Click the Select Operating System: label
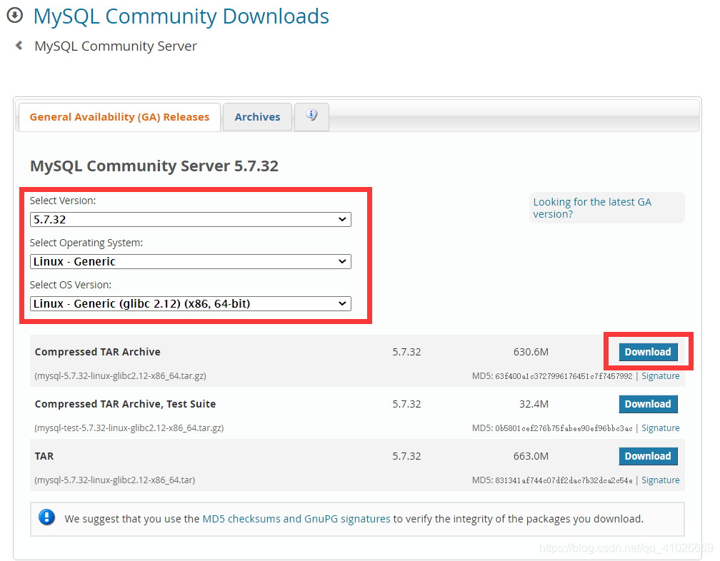The image size is (720, 561). [x=86, y=243]
